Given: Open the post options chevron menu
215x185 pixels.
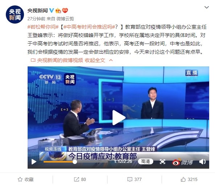Looking at the screenshot, I should pyautogui.click(x=207, y=7).
